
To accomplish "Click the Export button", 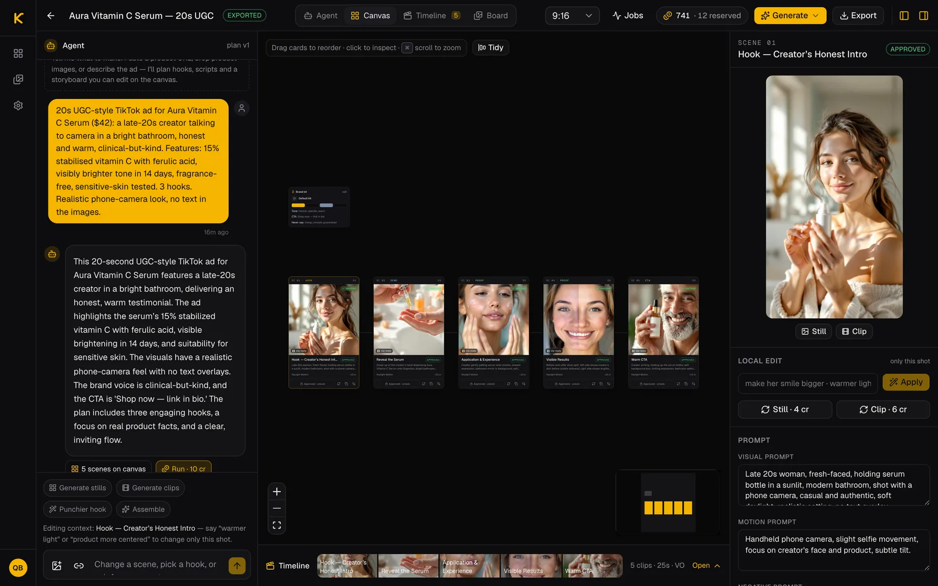I will 858,16.
